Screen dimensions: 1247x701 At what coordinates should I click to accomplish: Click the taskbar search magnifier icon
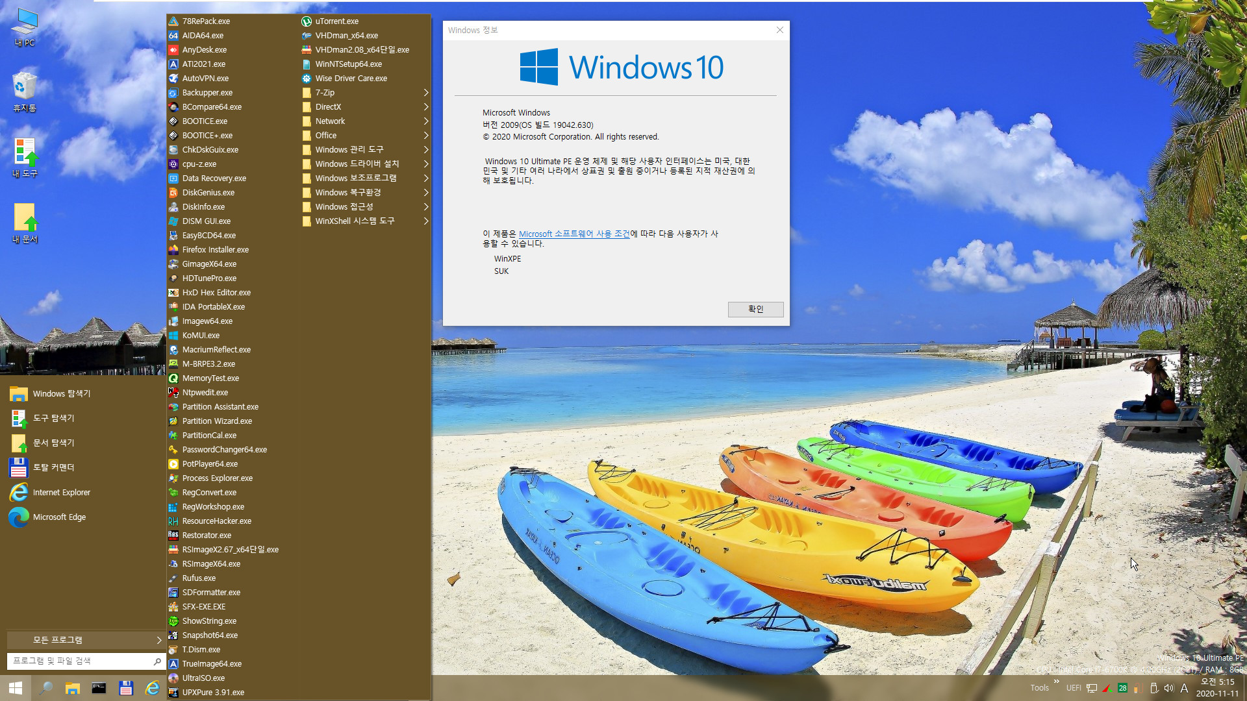coord(45,688)
